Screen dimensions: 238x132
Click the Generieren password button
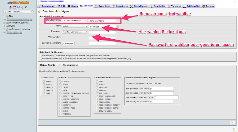point(68,44)
